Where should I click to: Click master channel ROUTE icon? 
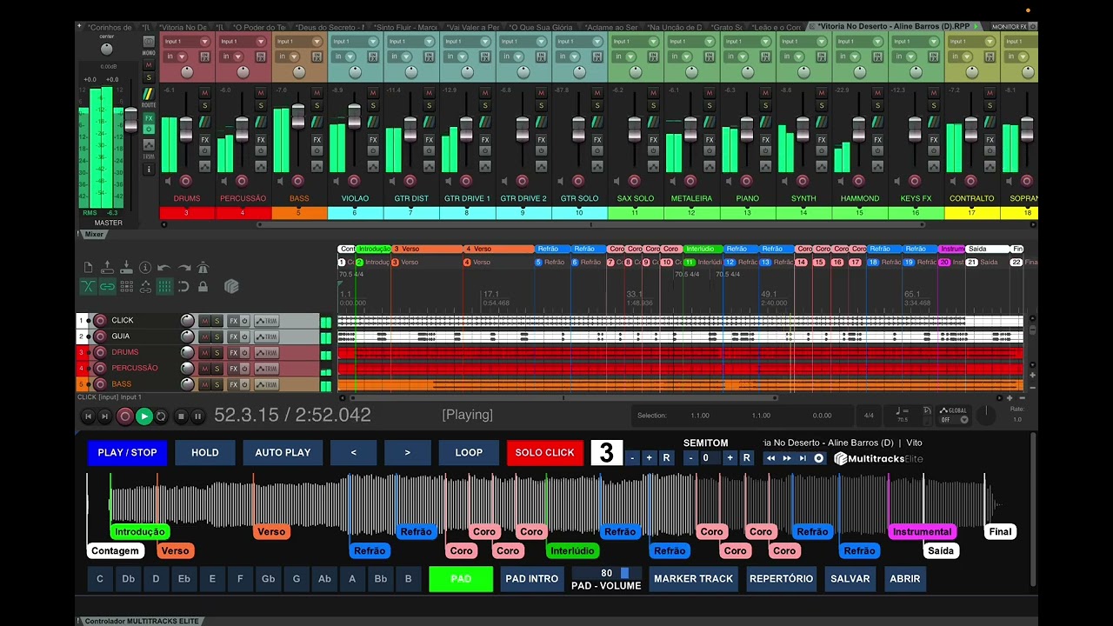149,96
